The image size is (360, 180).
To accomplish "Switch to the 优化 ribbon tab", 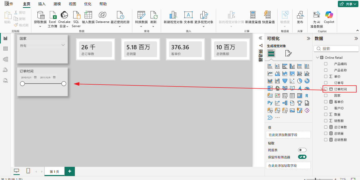I will tap(88, 4).
